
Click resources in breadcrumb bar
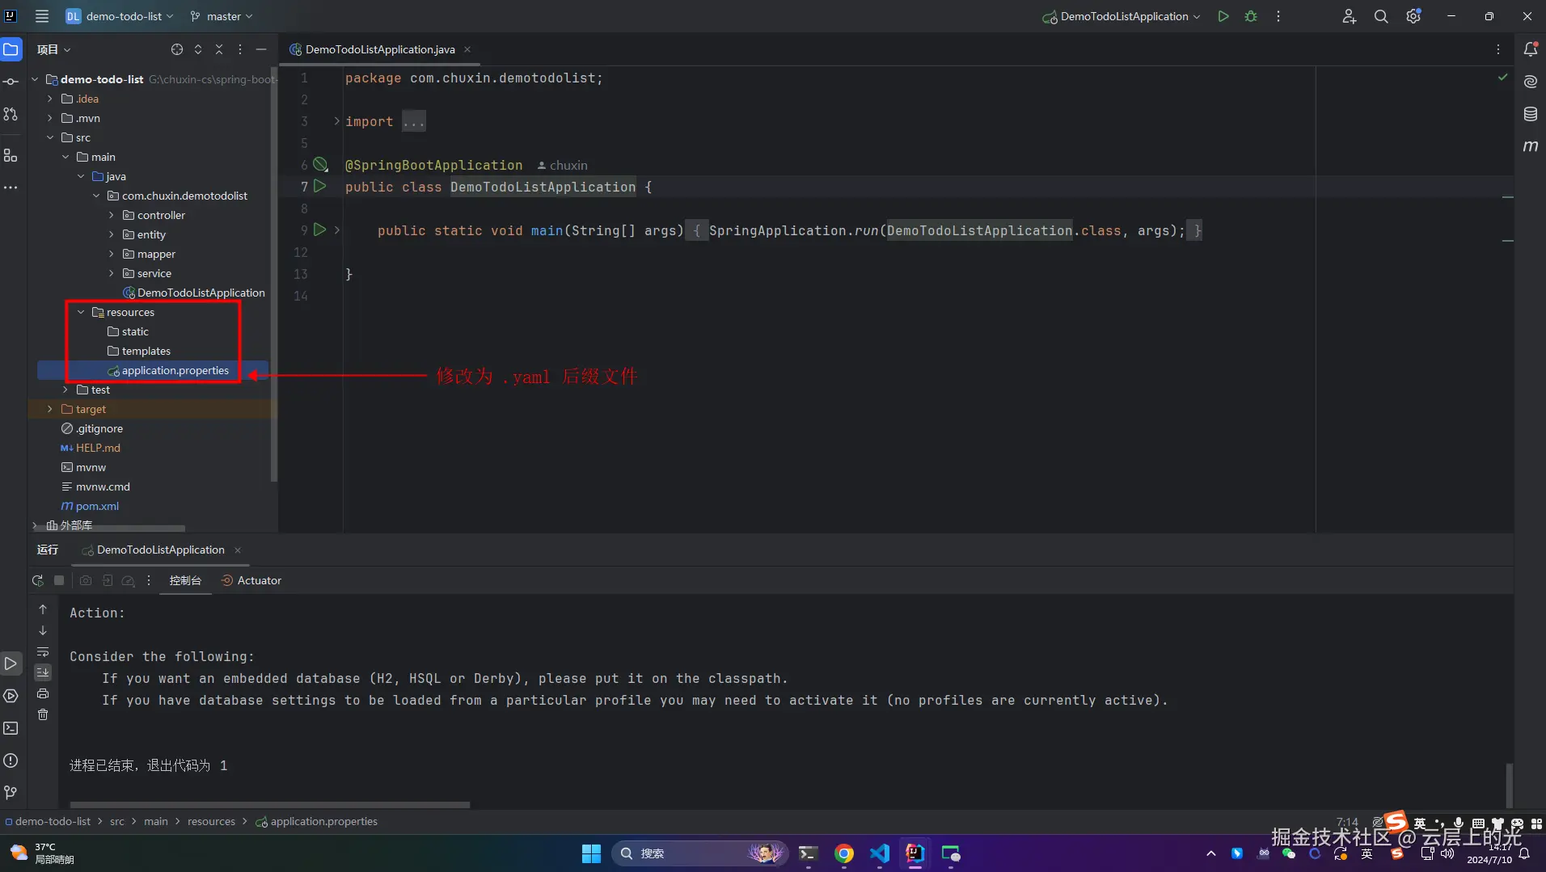click(x=211, y=821)
